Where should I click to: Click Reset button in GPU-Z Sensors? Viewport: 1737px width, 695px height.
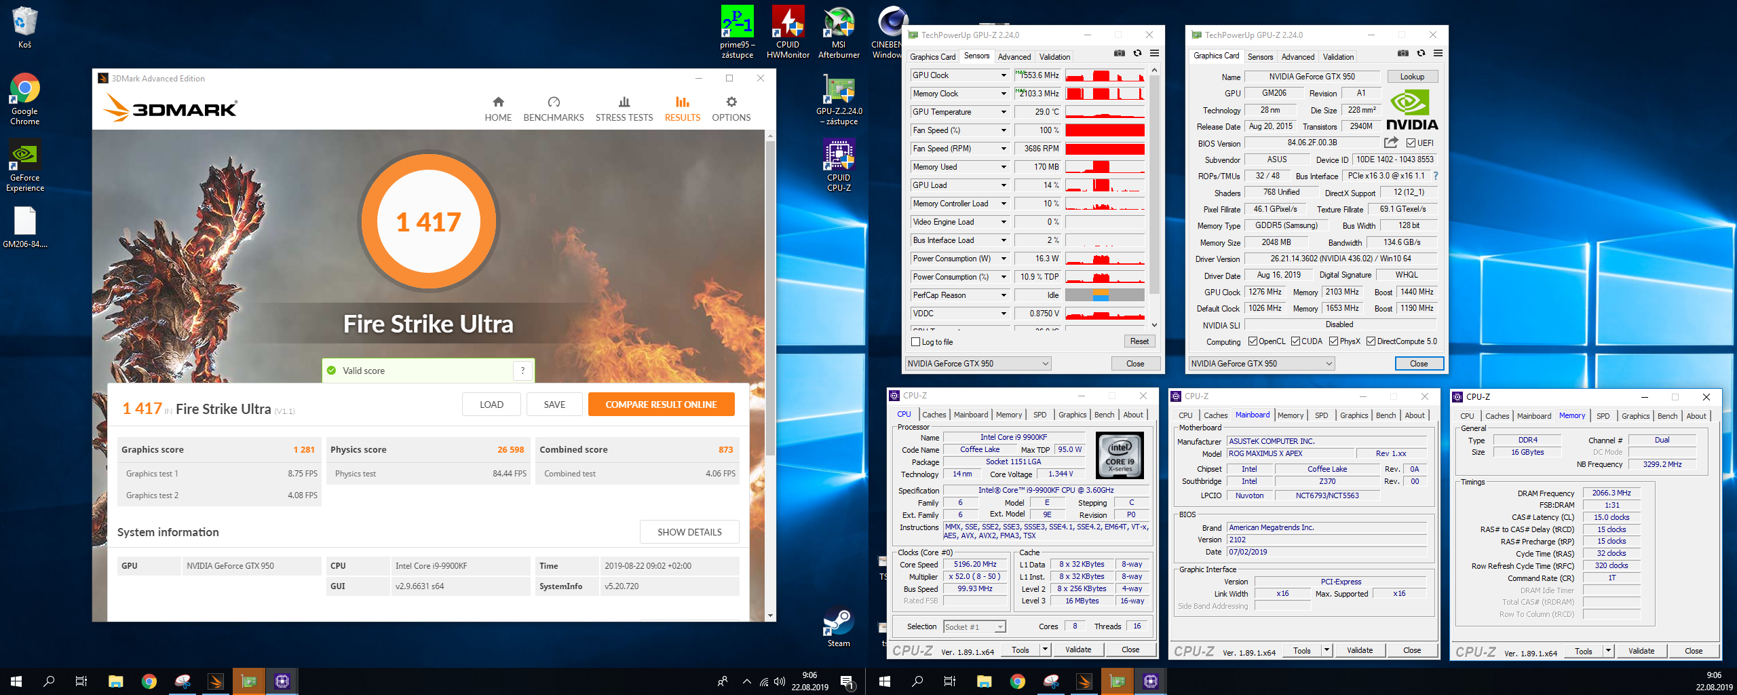(x=1139, y=341)
